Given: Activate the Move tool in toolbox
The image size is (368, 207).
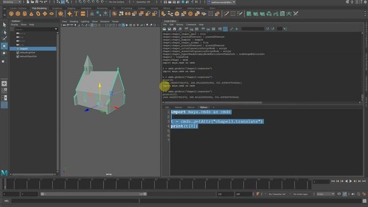Looking at the screenshot, I should pyautogui.click(x=4, y=46).
